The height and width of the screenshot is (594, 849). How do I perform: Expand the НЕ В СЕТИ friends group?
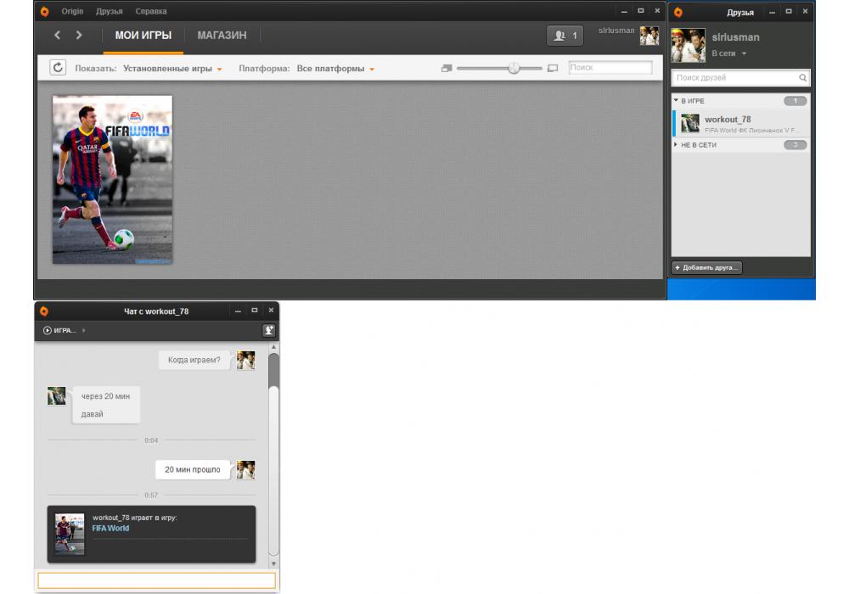point(676,145)
